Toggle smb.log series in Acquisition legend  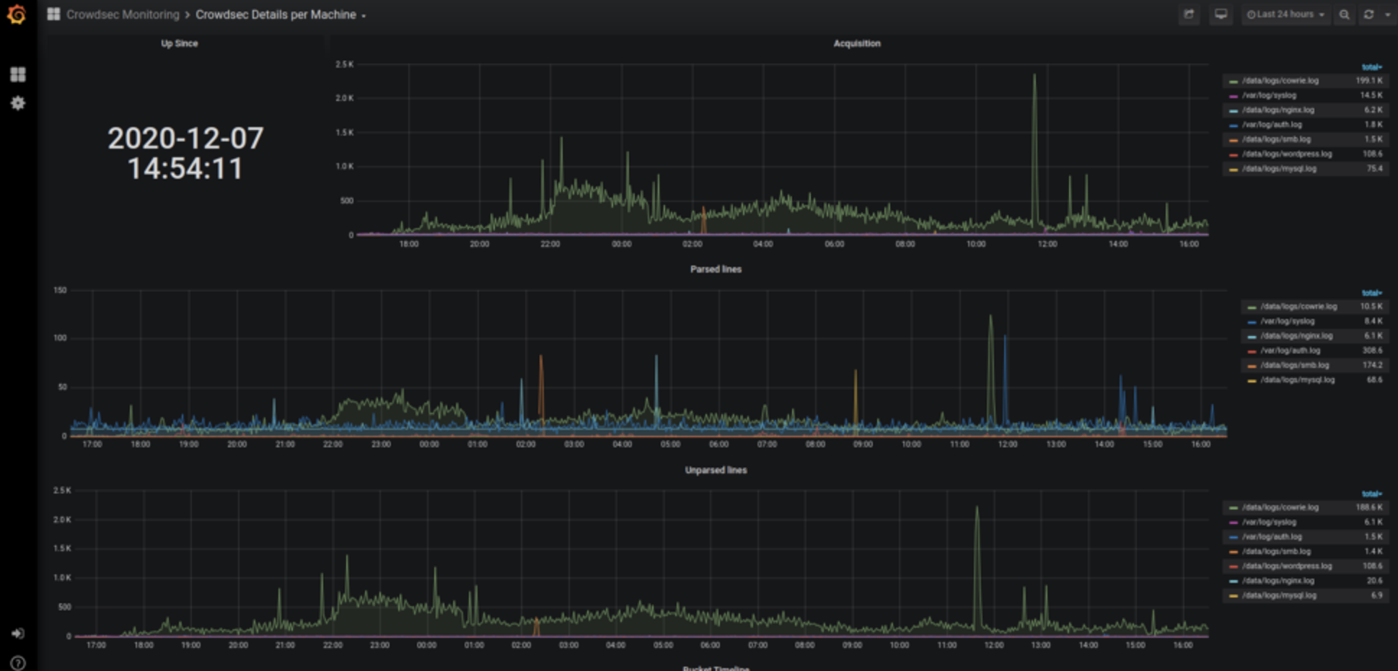point(1276,139)
